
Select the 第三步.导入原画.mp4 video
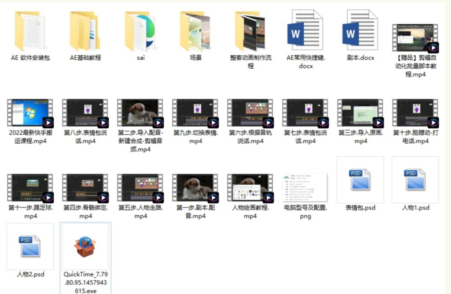pos(360,113)
